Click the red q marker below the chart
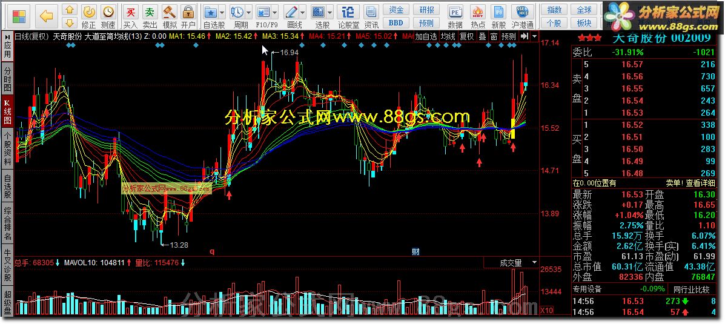 click(x=212, y=252)
